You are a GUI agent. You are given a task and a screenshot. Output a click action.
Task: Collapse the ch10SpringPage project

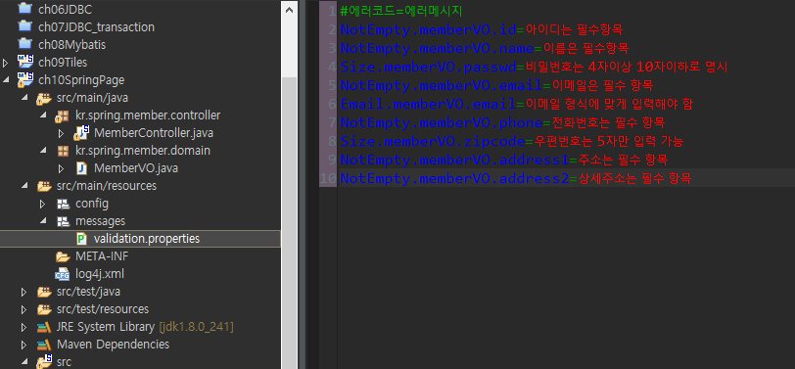pos(5,80)
